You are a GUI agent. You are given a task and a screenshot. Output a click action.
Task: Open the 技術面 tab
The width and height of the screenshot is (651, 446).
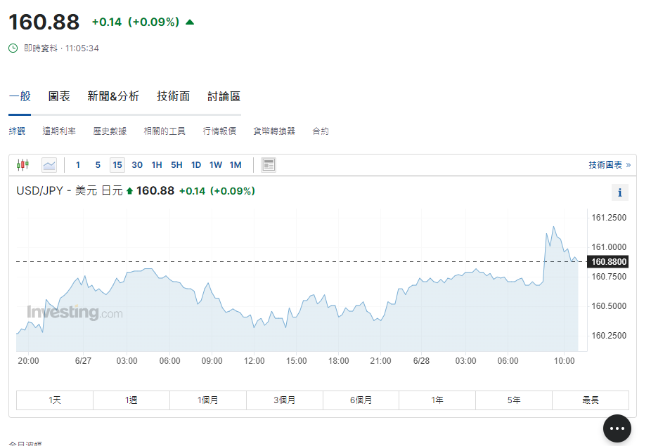(x=173, y=96)
